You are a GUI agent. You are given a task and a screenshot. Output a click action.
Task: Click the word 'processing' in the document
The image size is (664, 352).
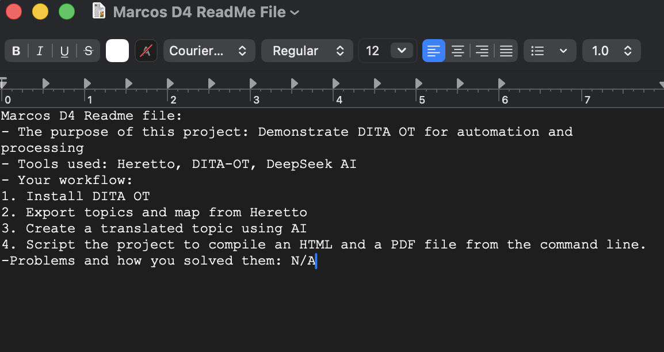[43, 148]
